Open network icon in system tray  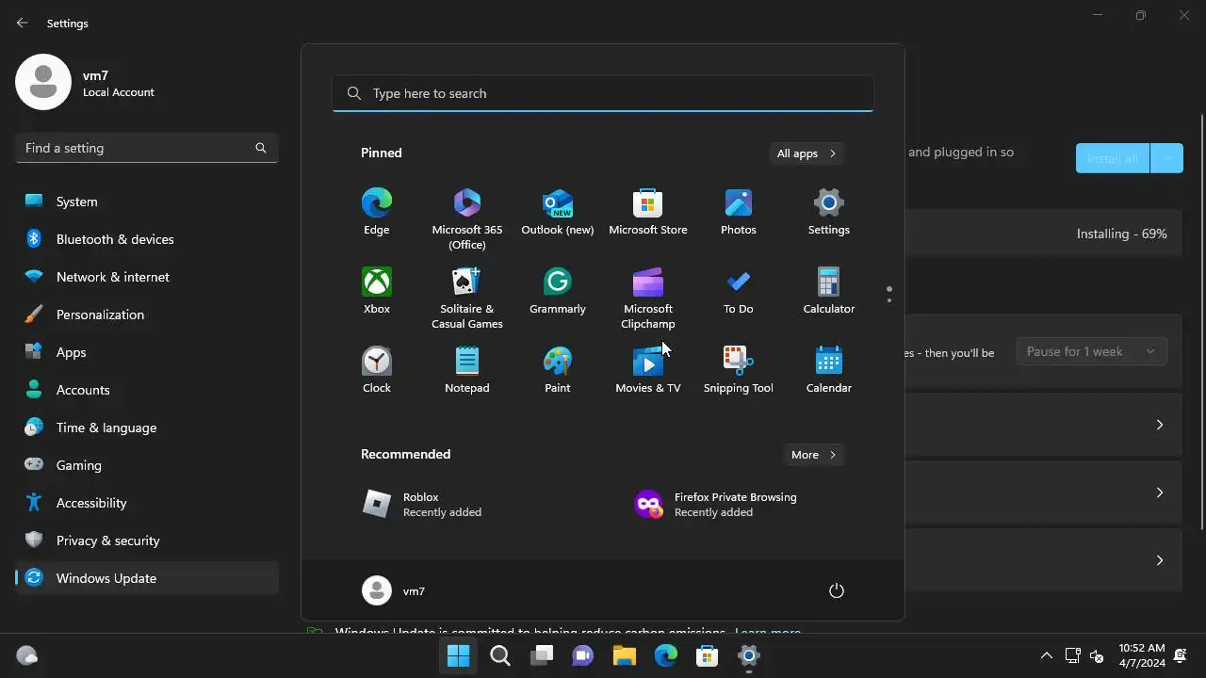[1072, 655]
